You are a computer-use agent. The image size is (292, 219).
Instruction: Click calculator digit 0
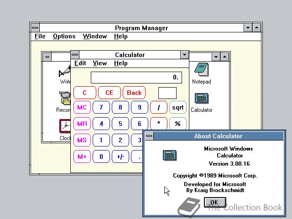click(x=101, y=156)
